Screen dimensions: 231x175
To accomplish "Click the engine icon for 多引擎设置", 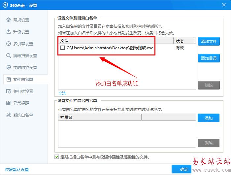I will click(x=9, y=44).
